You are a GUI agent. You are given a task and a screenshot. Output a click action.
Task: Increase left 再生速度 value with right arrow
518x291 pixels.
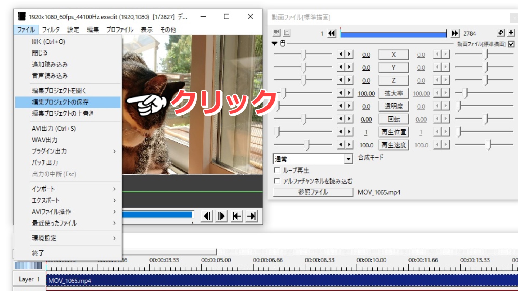349,145
